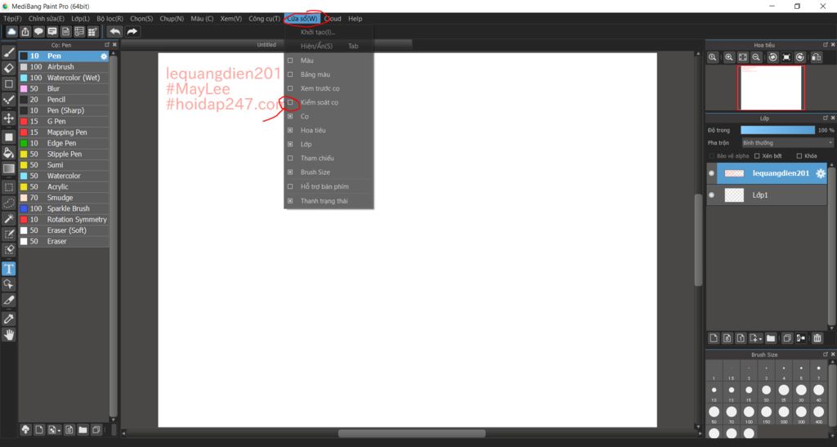This screenshot has width=837, height=447.
Task: Adjust the Độ trong opacity slider
Action: [x=778, y=130]
